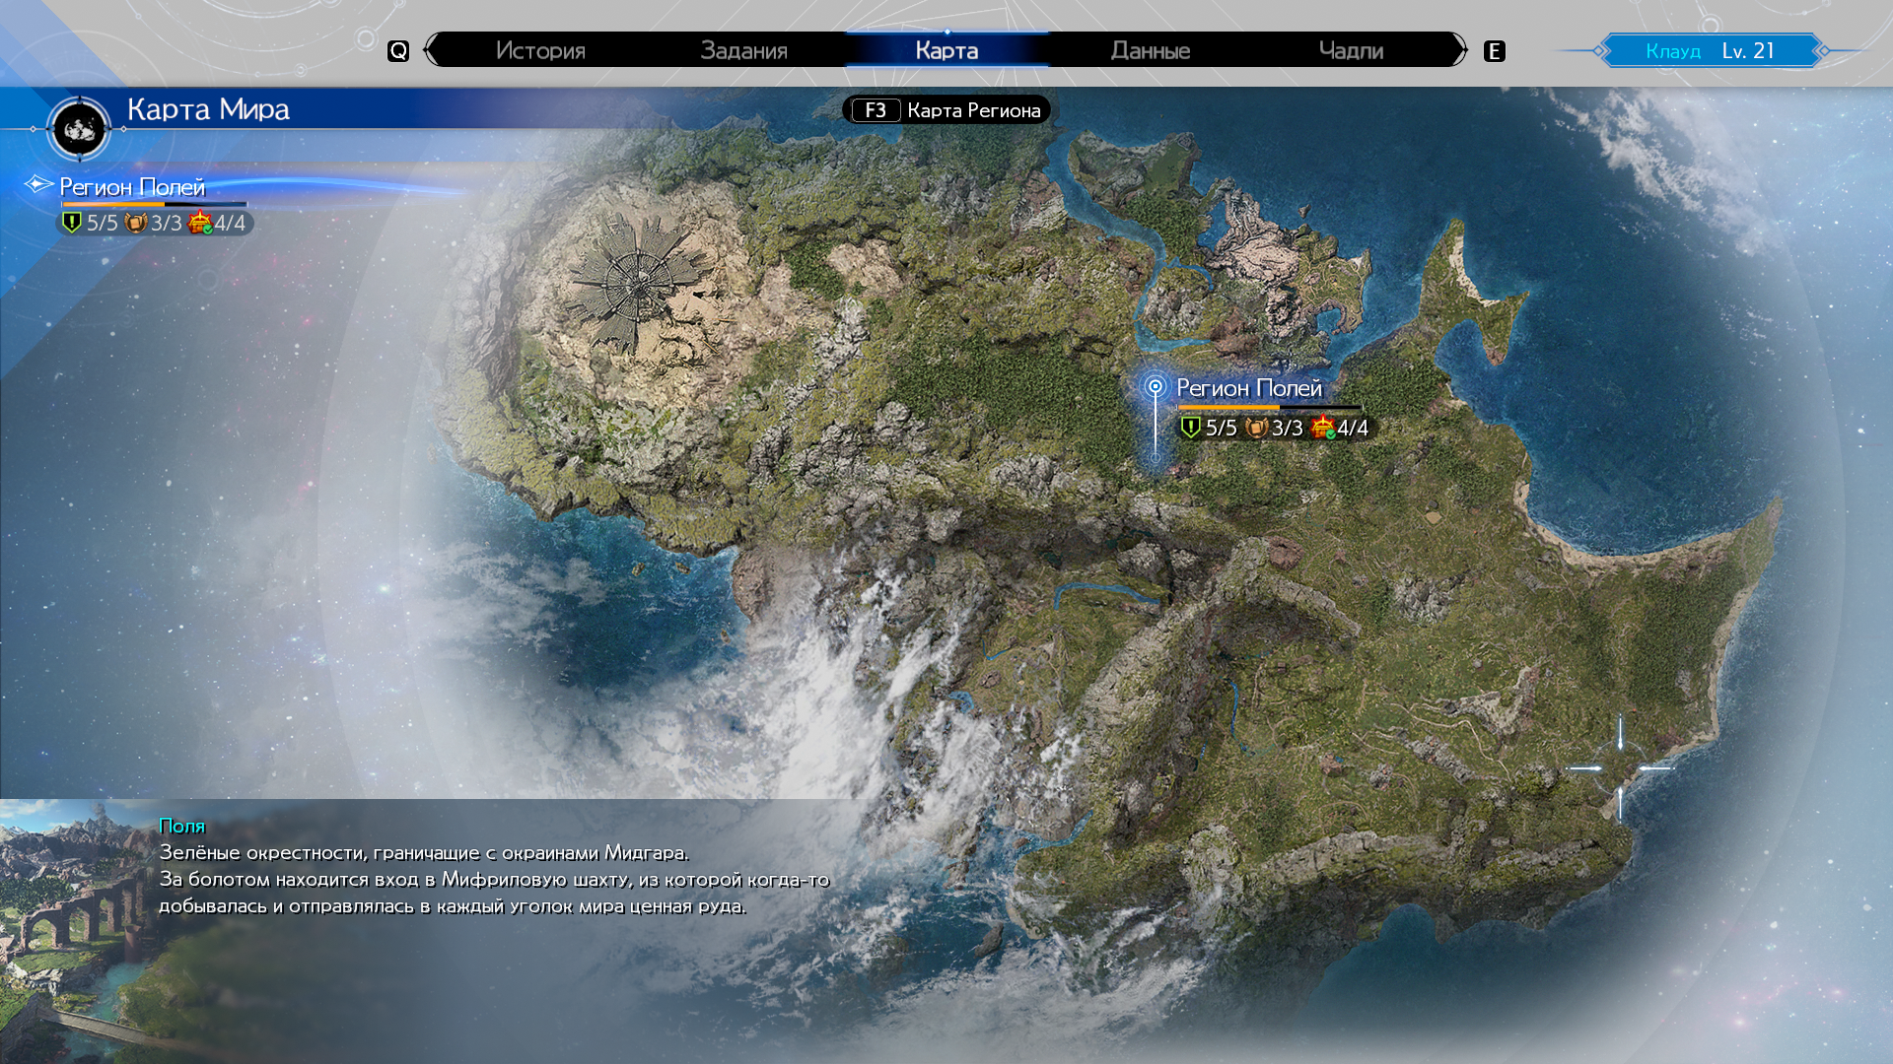Click the Клауд Lv. 21 character badge

(x=1711, y=50)
